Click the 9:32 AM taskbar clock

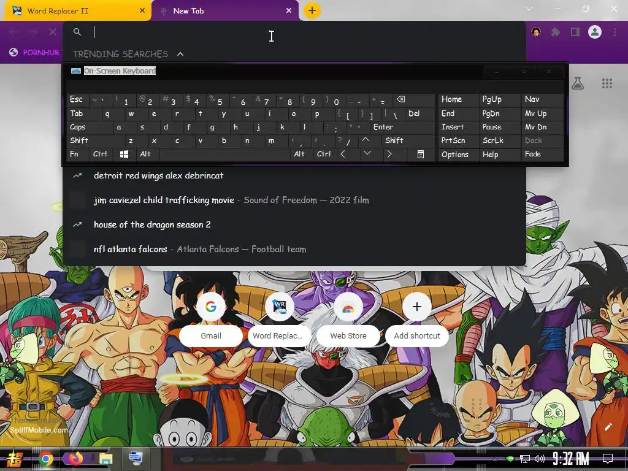click(x=571, y=459)
